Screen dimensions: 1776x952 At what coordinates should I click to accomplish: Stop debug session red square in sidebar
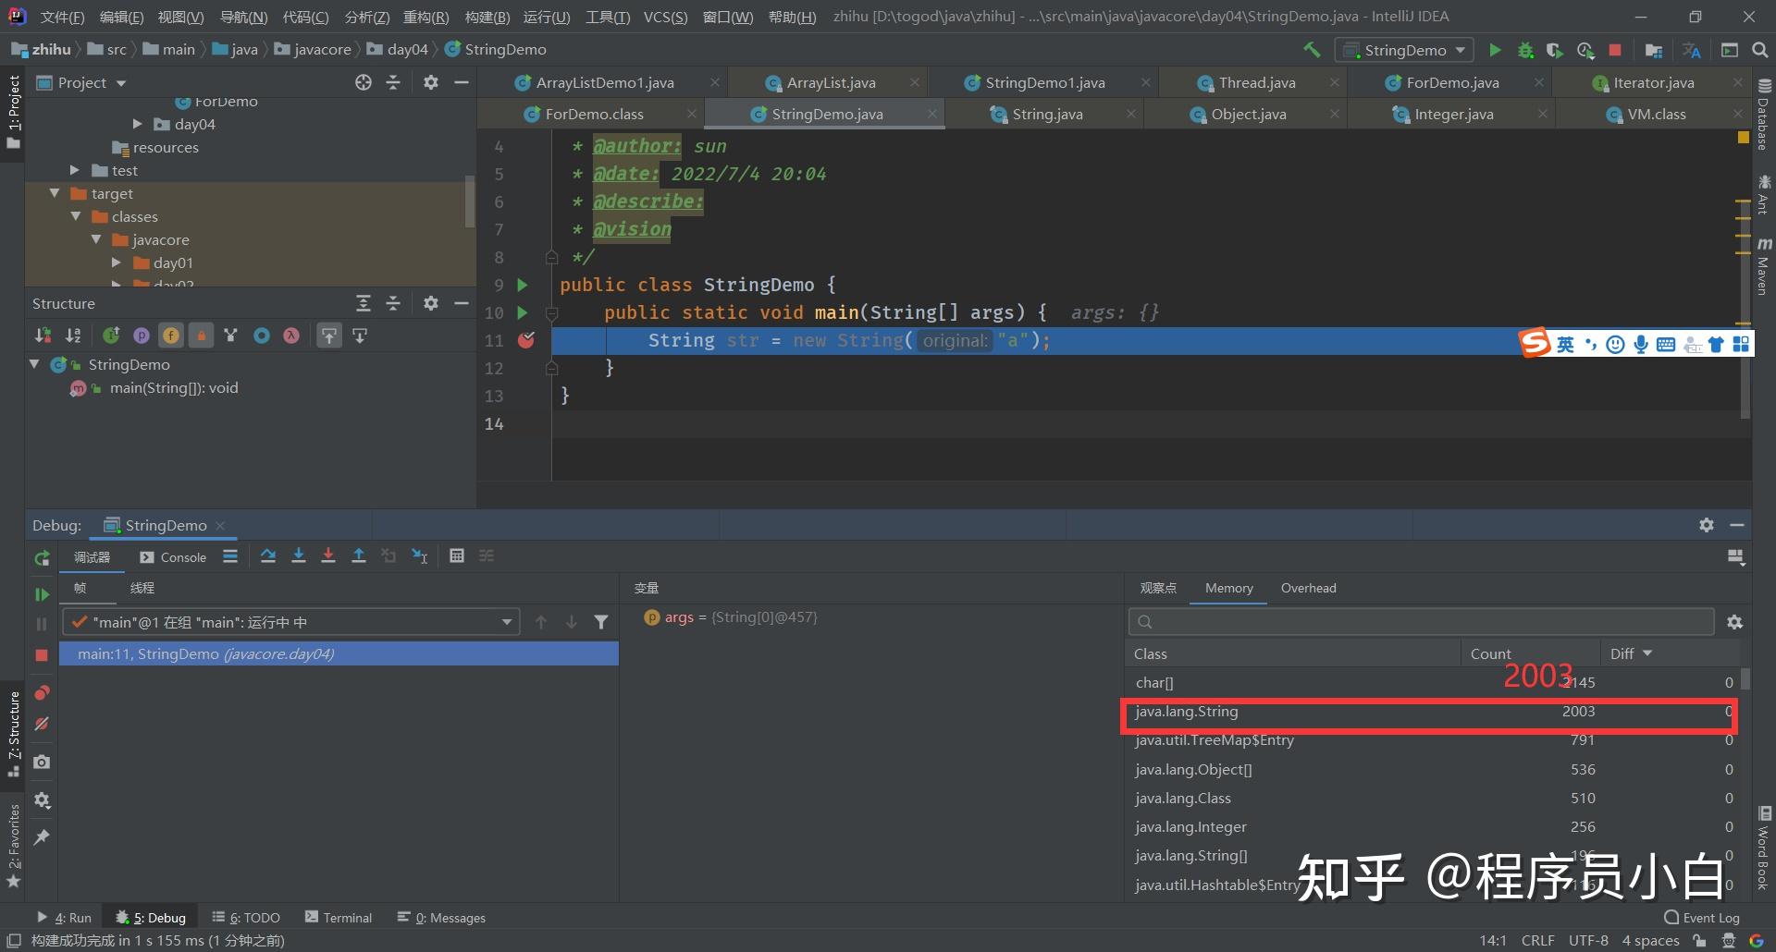(x=42, y=654)
